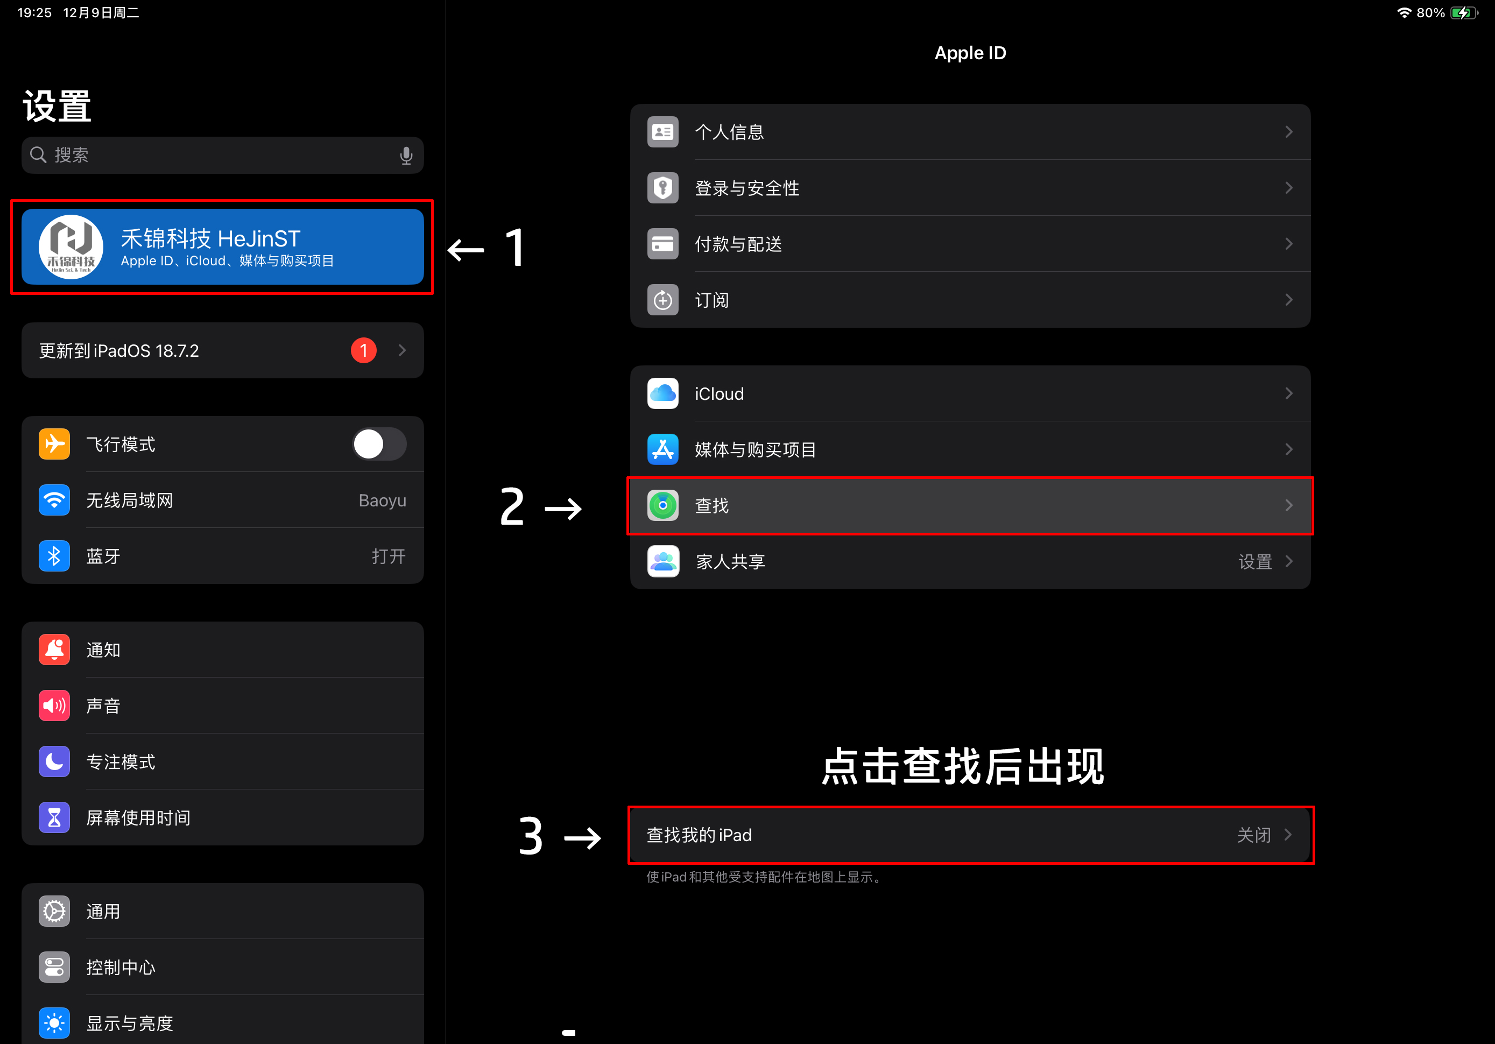The width and height of the screenshot is (1495, 1044).
Task: Tap the iCloud cloud icon
Action: tap(663, 394)
